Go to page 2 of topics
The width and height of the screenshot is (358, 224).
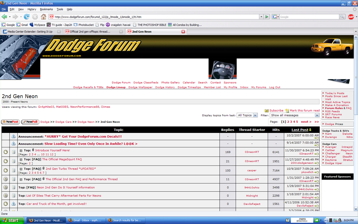(x=288, y=122)
